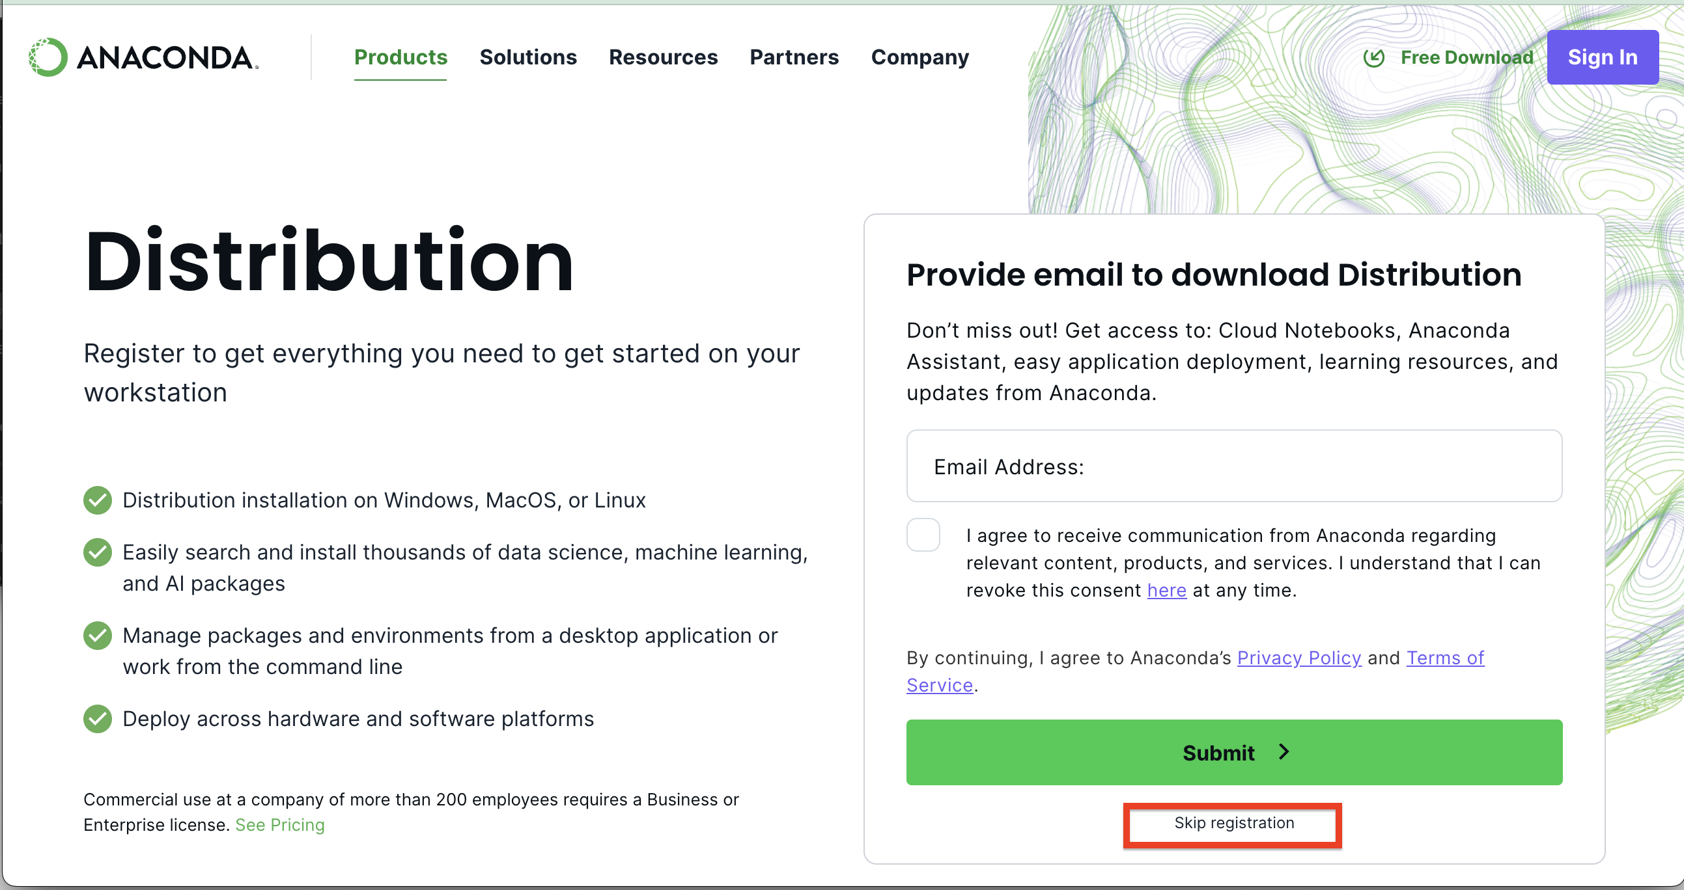Open the Products menu
The width and height of the screenshot is (1684, 890).
pos(400,57)
